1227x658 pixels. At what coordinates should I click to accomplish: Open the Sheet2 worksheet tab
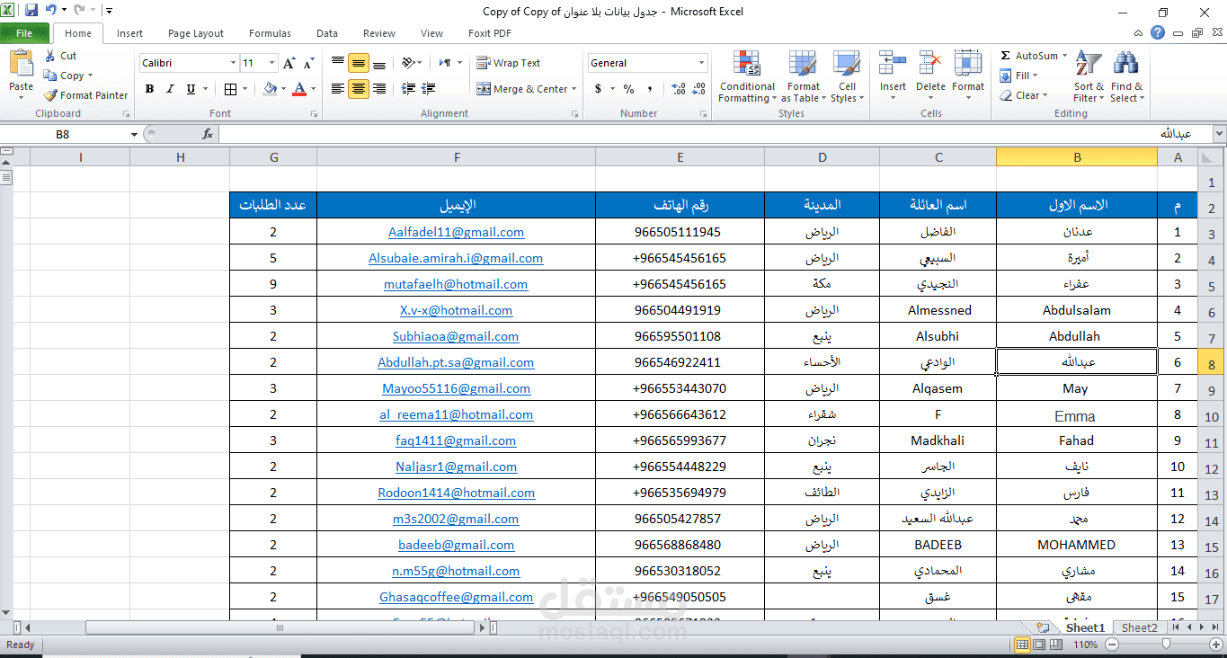click(1139, 627)
